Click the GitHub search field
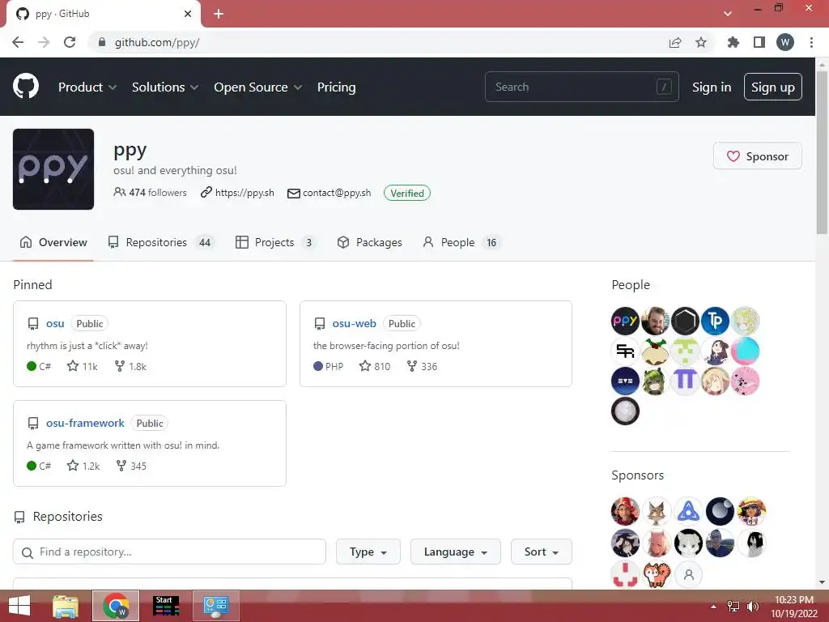Screen dimensions: 829x622 (x=581, y=87)
